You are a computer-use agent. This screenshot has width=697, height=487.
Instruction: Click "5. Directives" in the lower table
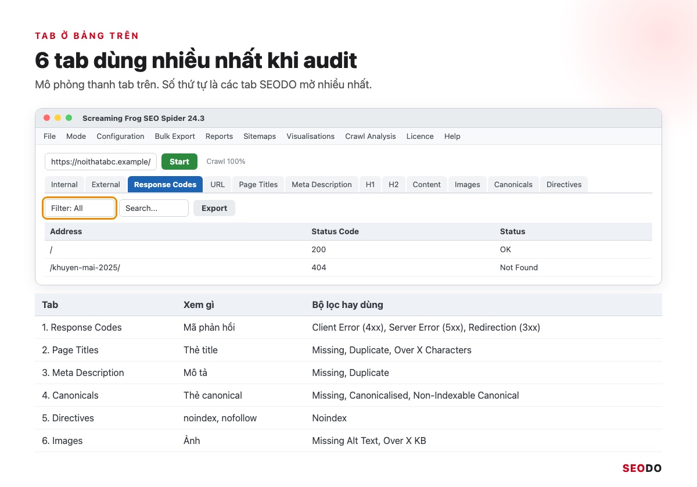(68, 418)
